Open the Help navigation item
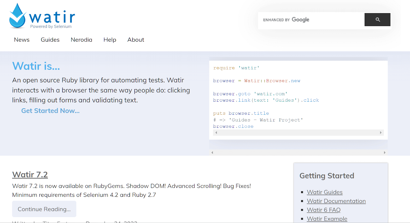410x223 pixels. [110, 40]
